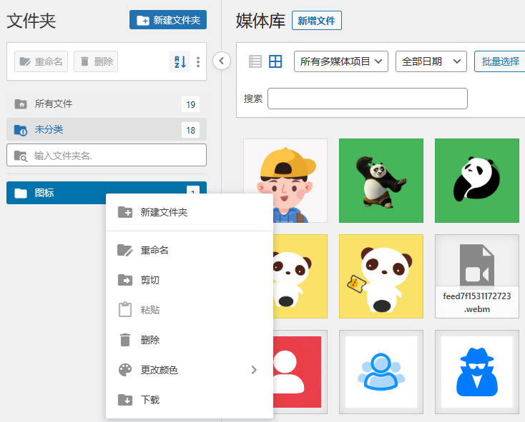Screen dimensions: 525x422
Task: Open the three-dot more options menu
Action: point(198,62)
